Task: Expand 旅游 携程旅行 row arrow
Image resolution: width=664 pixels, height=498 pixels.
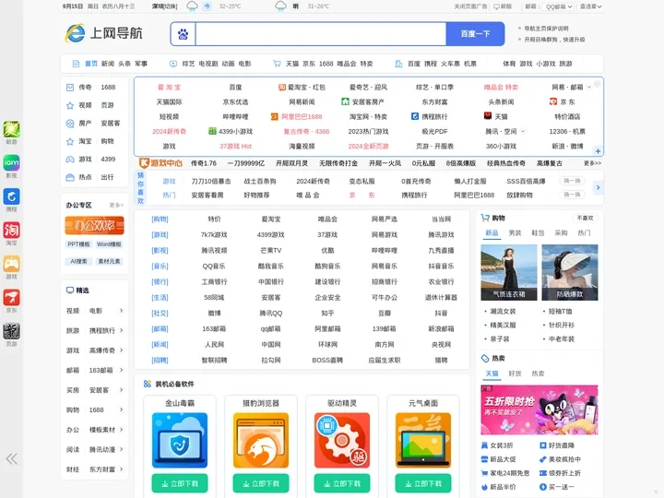Action: [121, 330]
